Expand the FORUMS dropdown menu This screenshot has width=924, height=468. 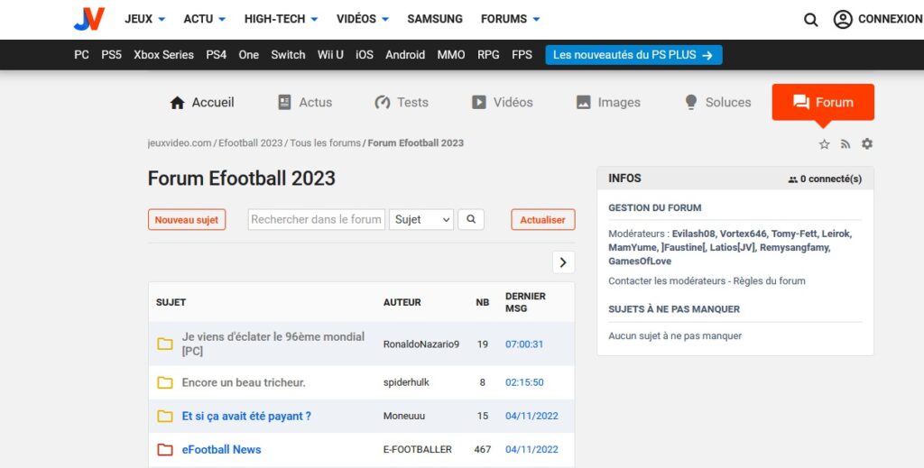[x=511, y=19]
